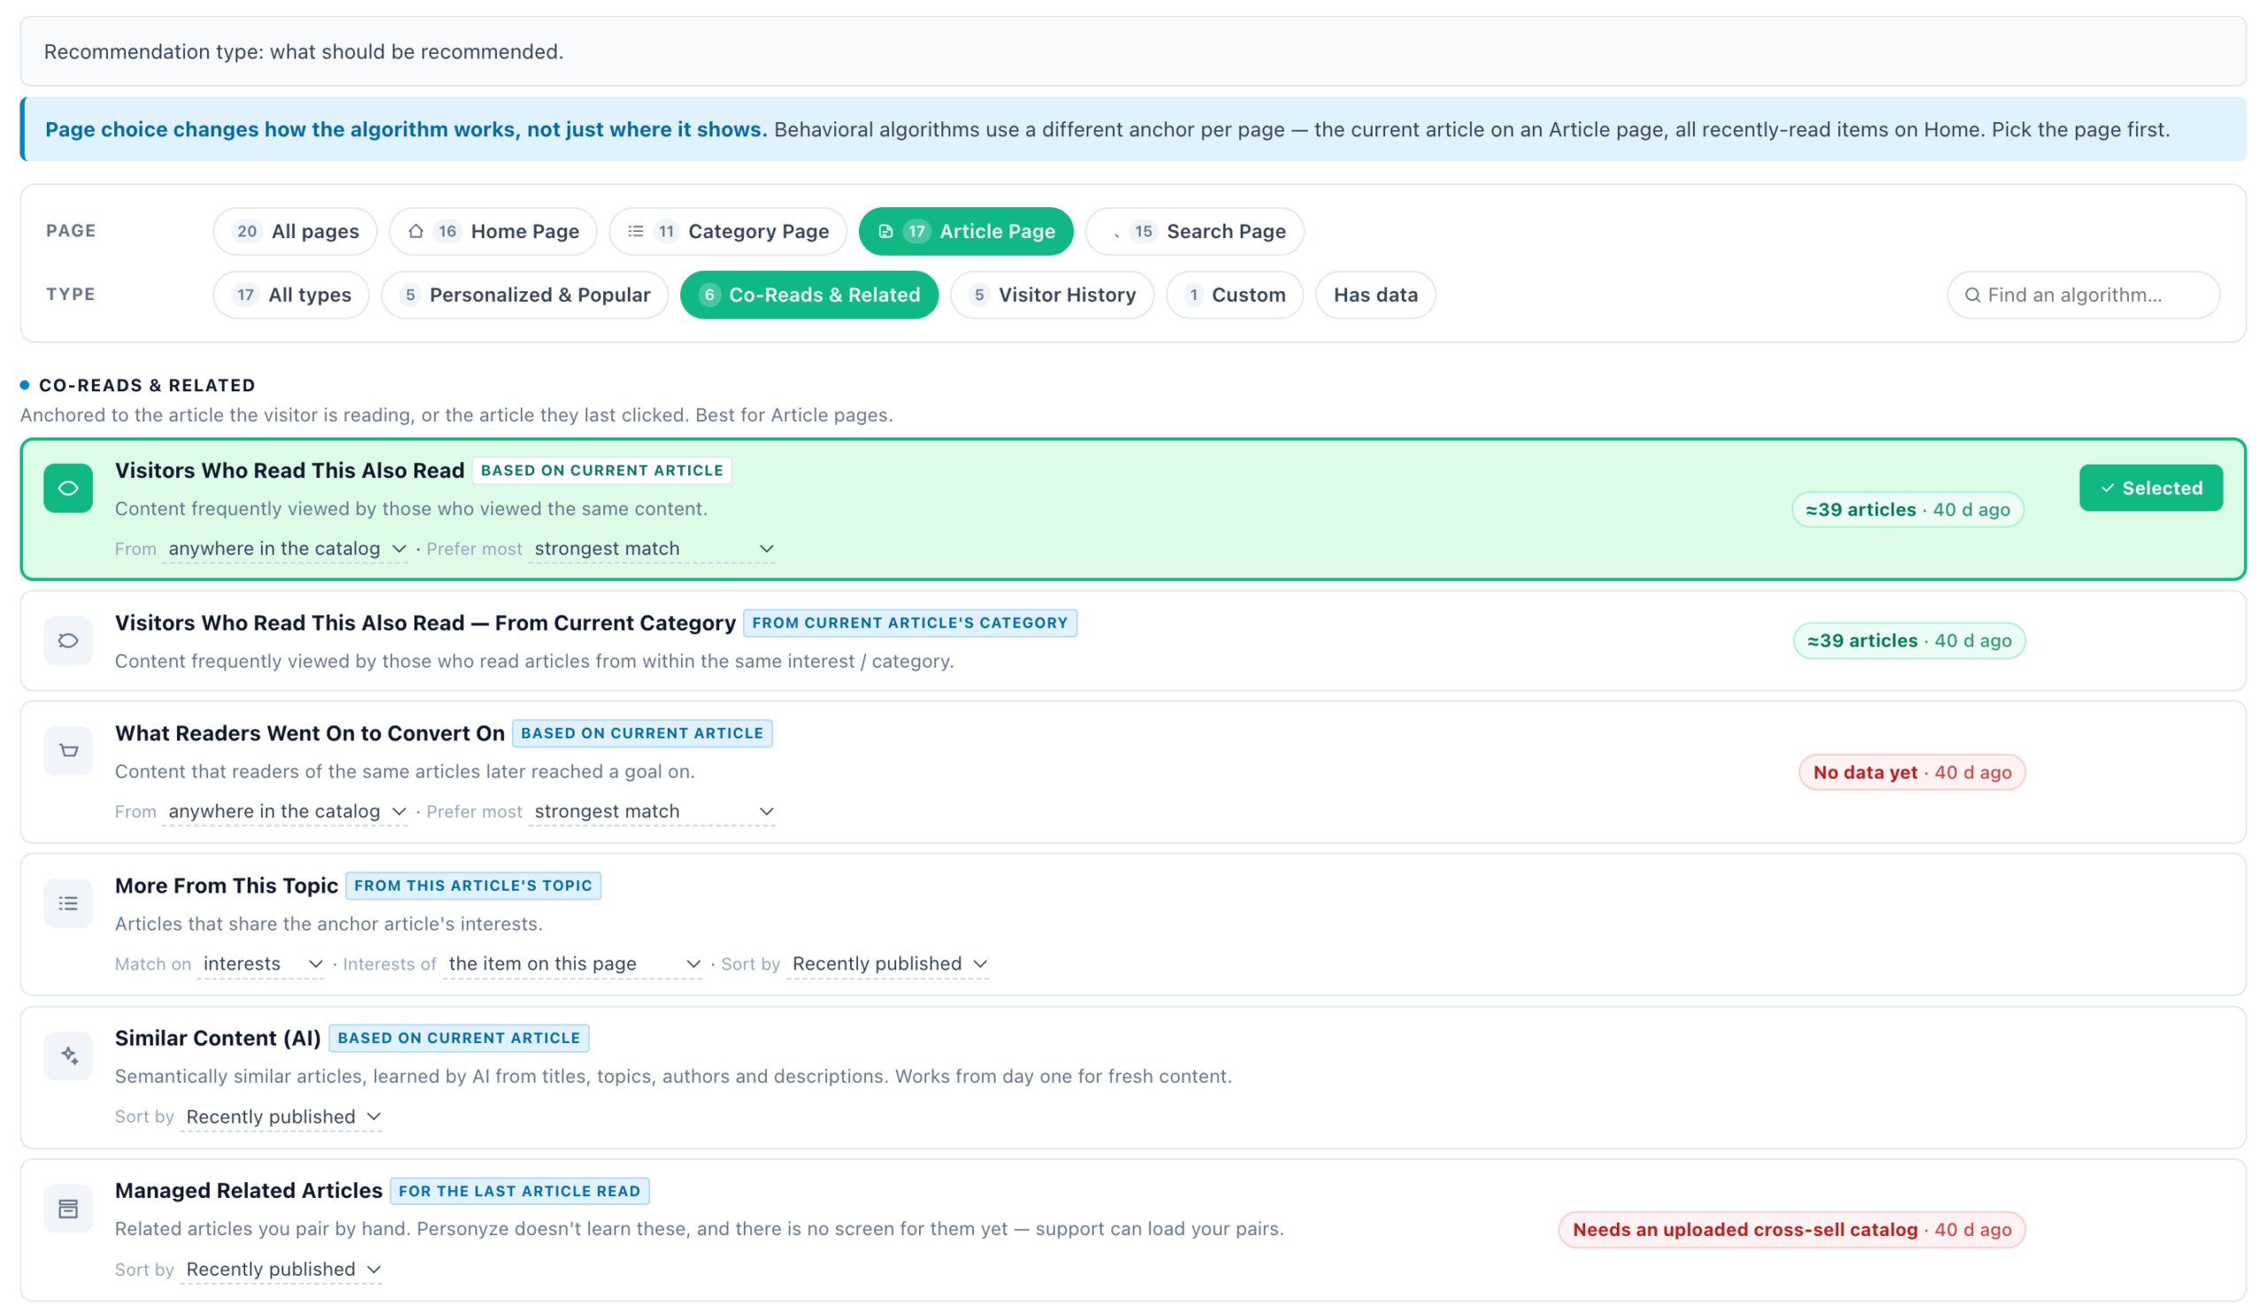Screen dimensions: 2267x1313
Task: Click the list icon beside More From This Topic
Action: [x=68, y=903]
